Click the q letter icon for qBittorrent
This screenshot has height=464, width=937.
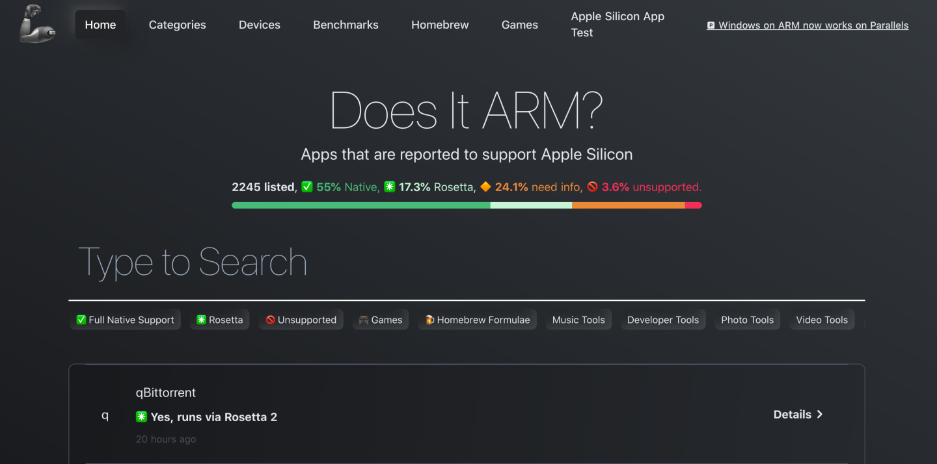coord(105,415)
